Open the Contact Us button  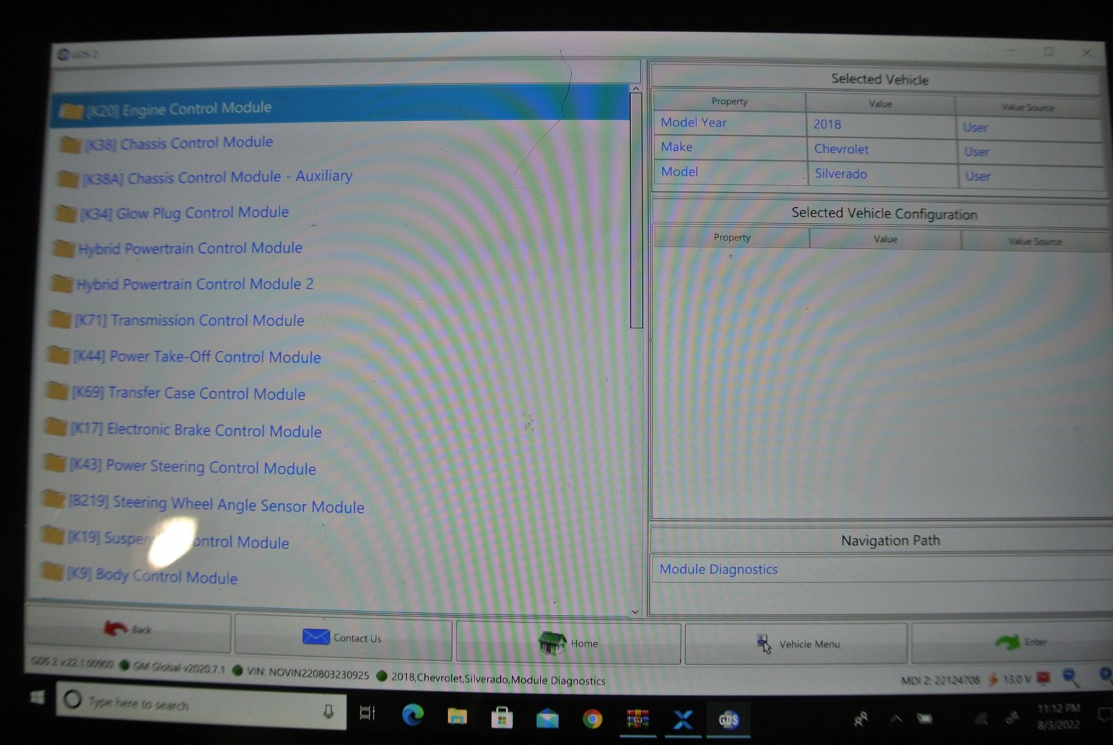click(343, 637)
